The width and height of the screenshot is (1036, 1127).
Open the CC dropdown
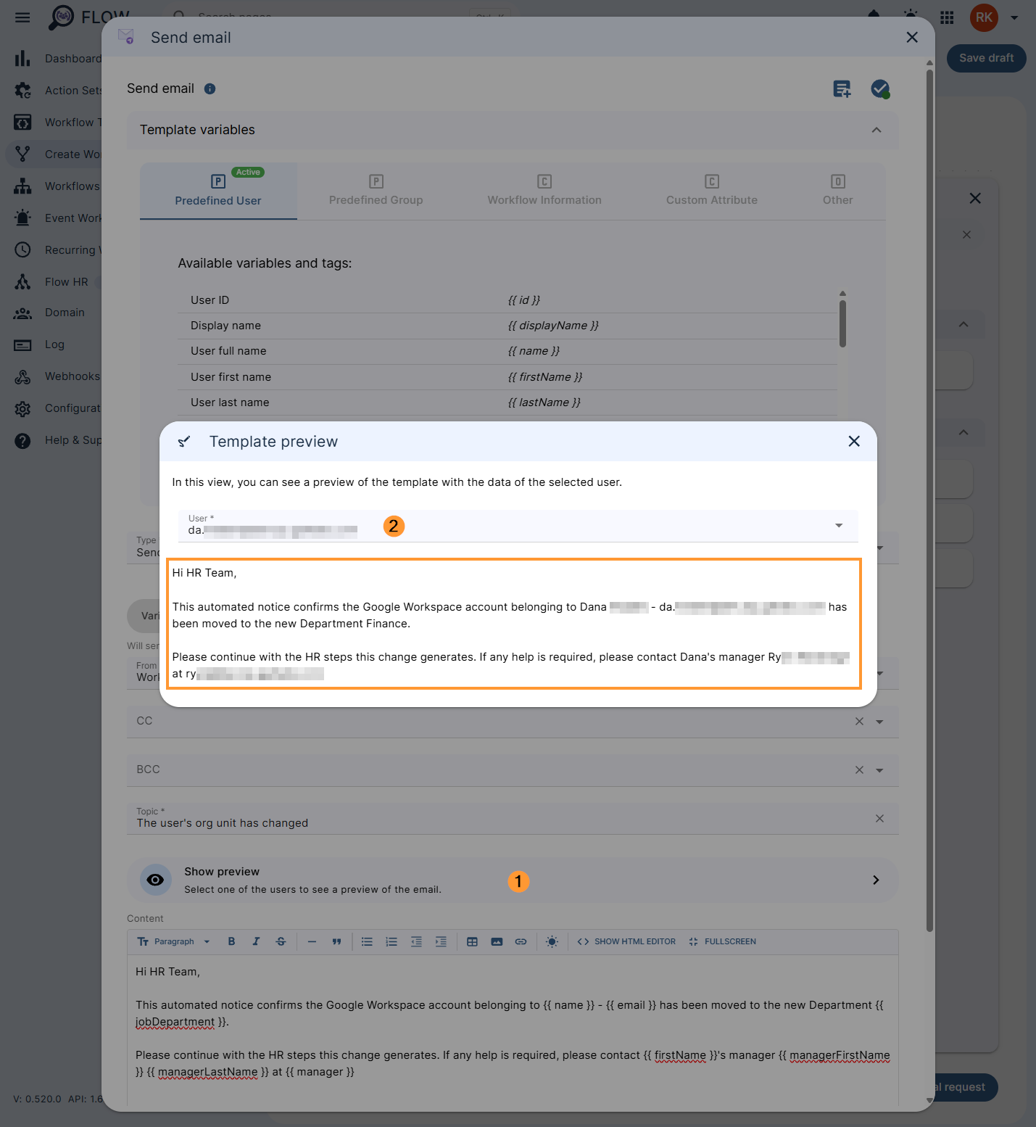[x=879, y=722]
